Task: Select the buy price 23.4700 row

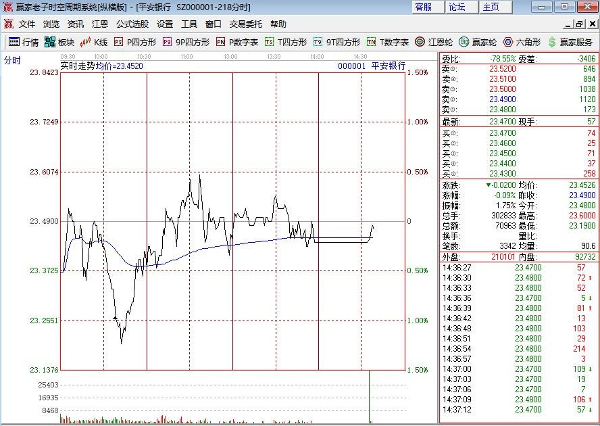Action: click(518, 133)
